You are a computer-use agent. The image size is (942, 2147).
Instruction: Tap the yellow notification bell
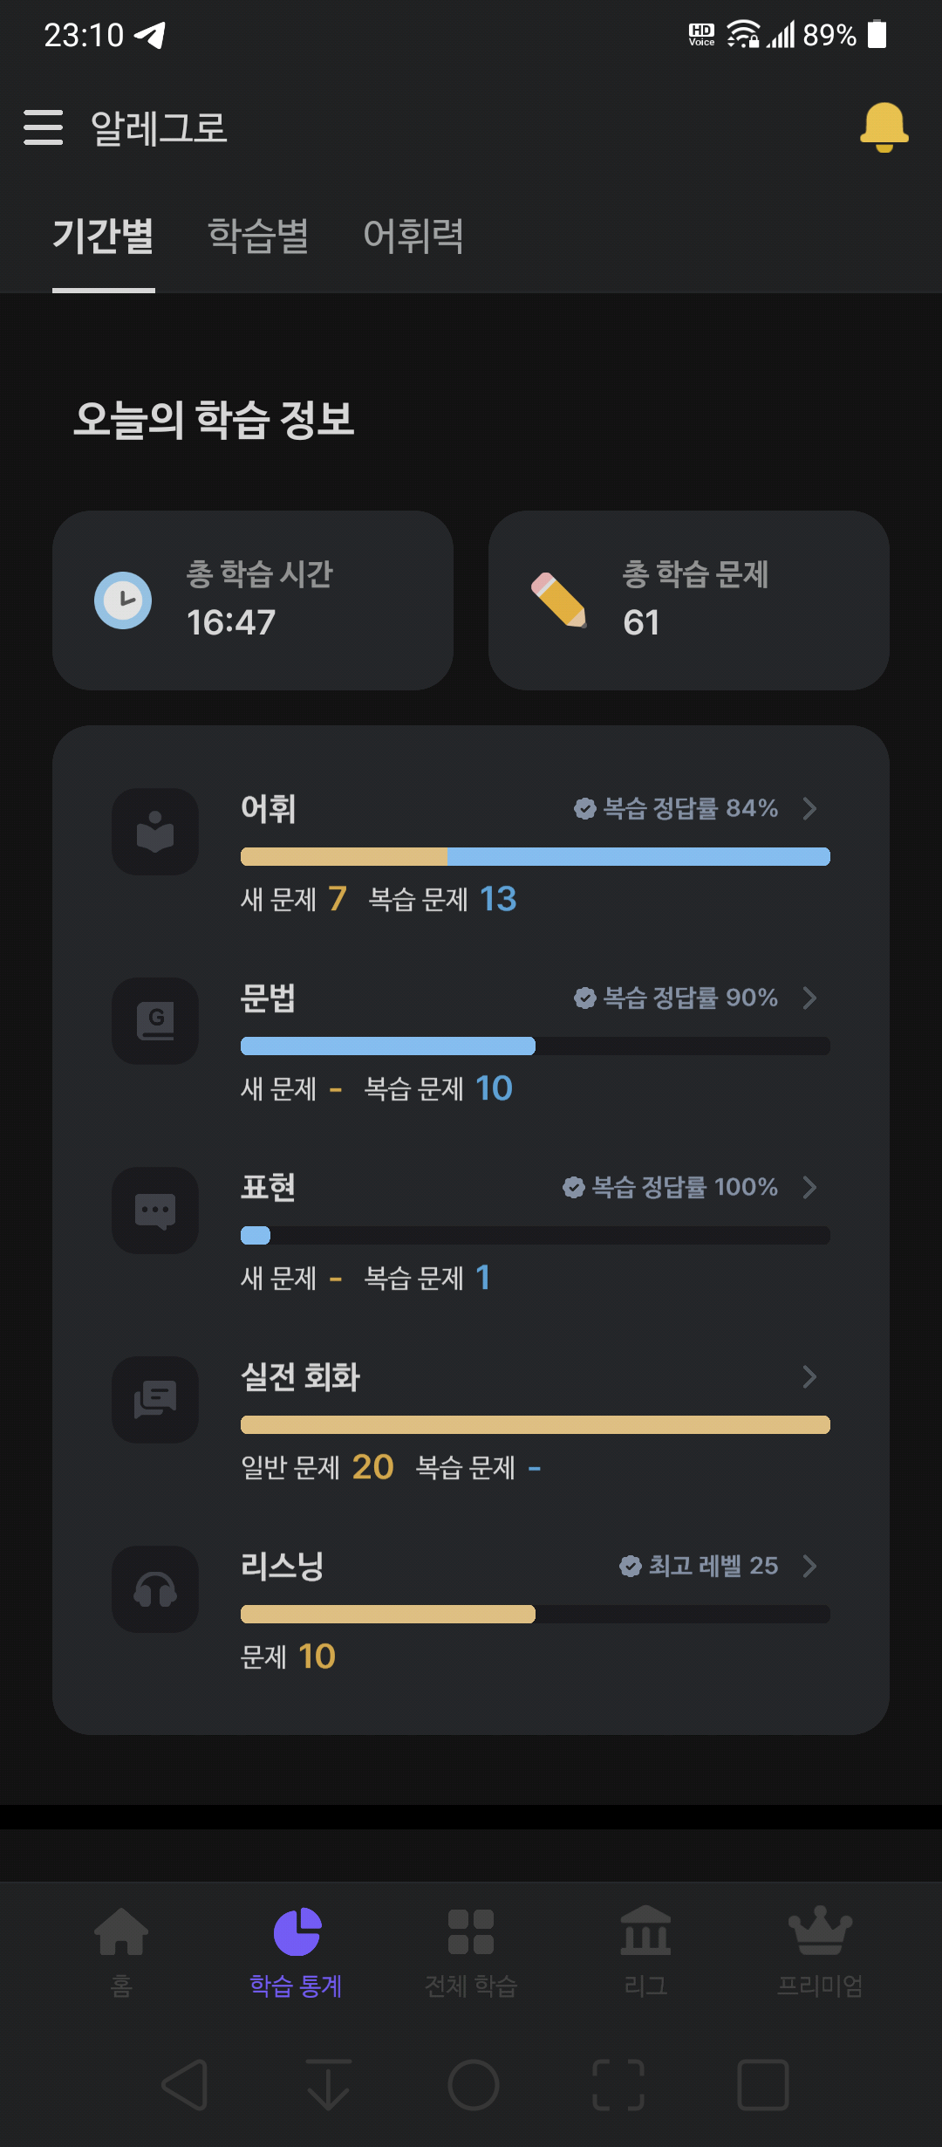[884, 127]
